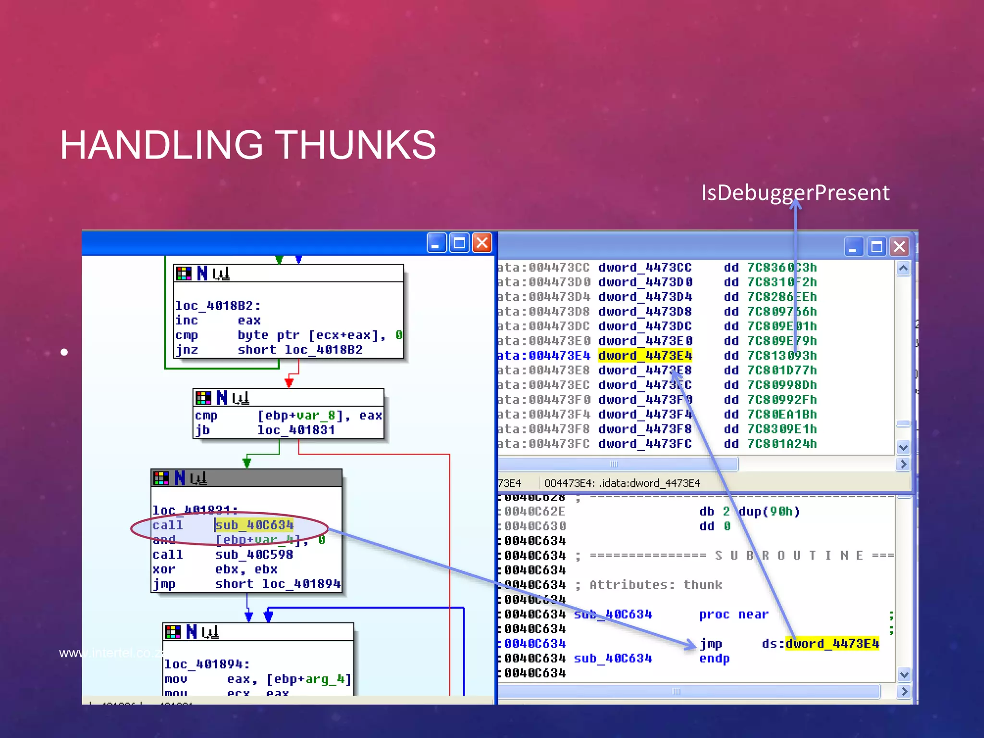Click ds:dword_4473E4 operand of the jmp
The width and height of the screenshot is (984, 738).
click(x=820, y=643)
